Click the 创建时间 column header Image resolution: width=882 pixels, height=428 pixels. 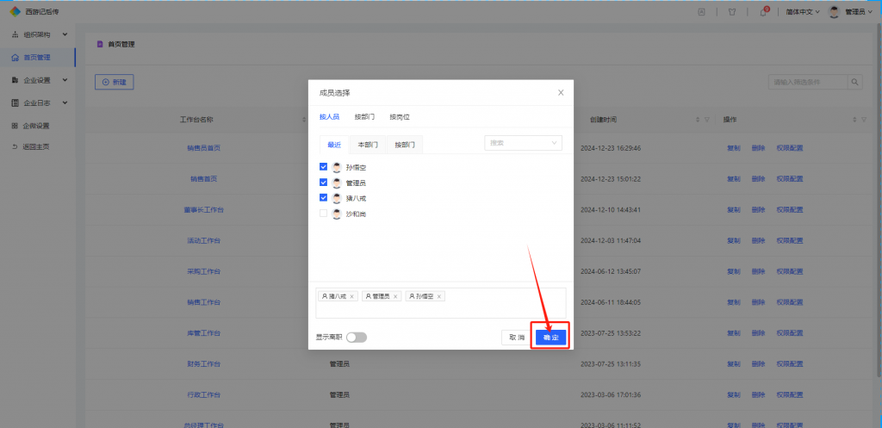tap(603, 120)
